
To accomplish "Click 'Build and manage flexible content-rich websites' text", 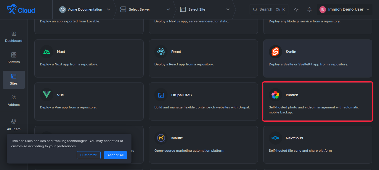I will pyautogui.click(x=202, y=107).
